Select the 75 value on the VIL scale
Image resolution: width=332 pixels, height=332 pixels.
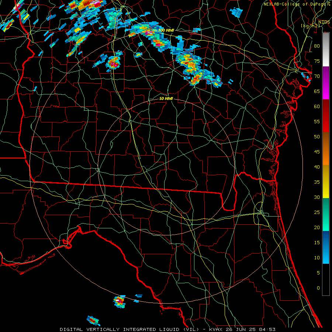pyautogui.click(x=317, y=61)
